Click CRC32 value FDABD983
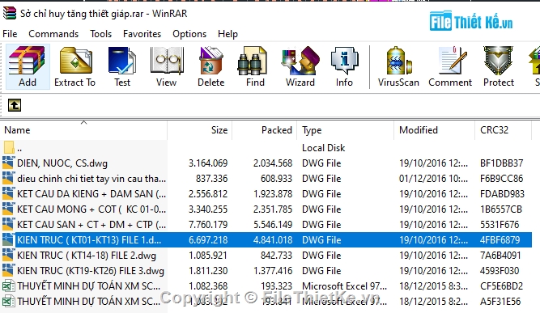This screenshot has width=540, height=313. pyautogui.click(x=502, y=194)
